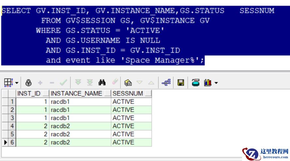Screen dimensions: 290x161
Task: Click the eraser clear record icon
Action: (115, 82)
